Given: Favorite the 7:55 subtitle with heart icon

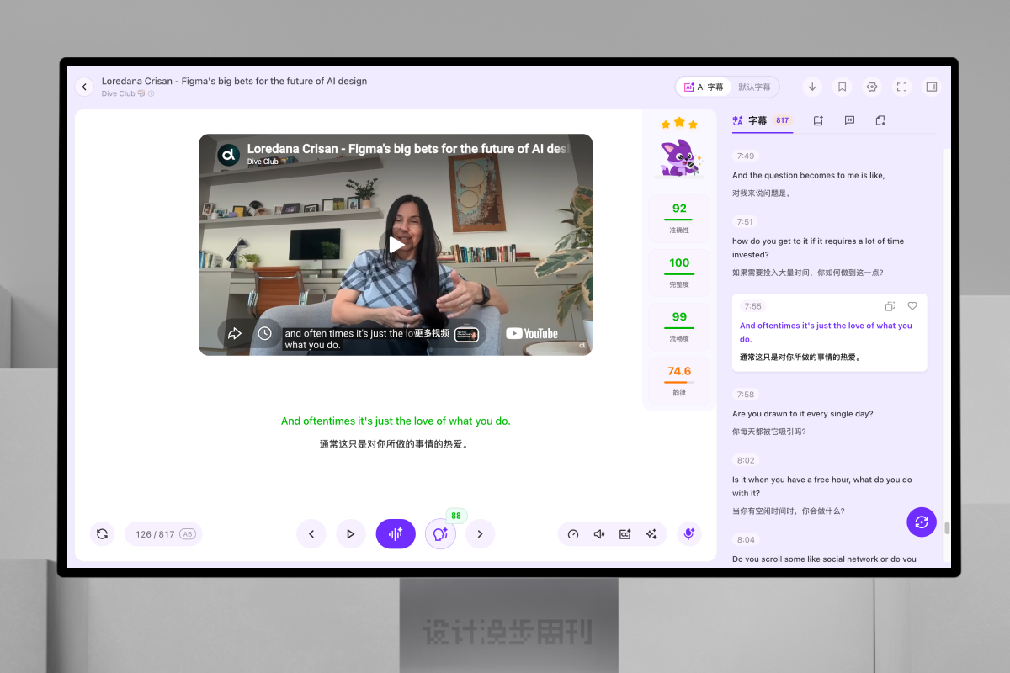Looking at the screenshot, I should coord(912,306).
